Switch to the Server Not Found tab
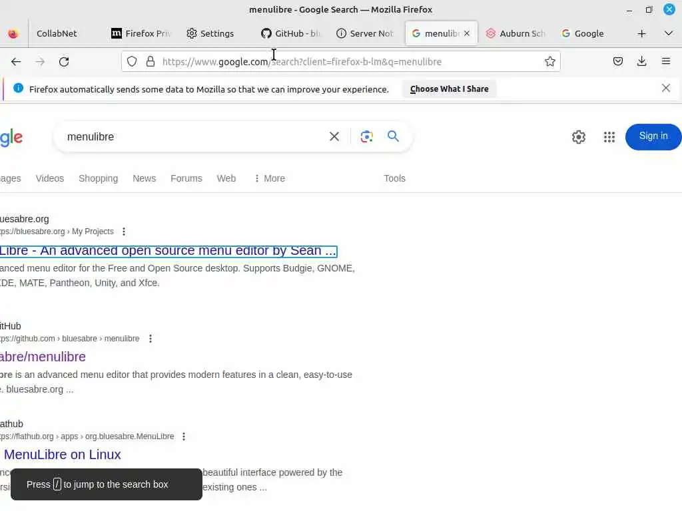 [366, 33]
